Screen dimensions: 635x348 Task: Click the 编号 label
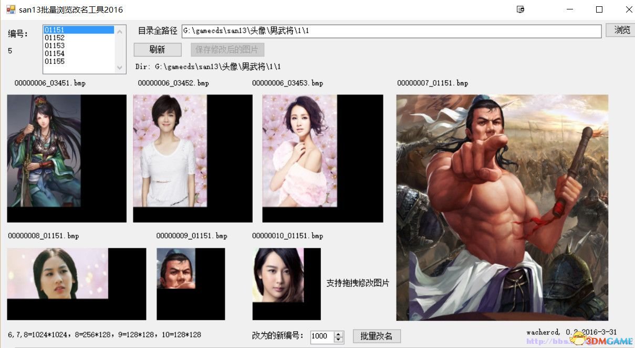(18, 34)
